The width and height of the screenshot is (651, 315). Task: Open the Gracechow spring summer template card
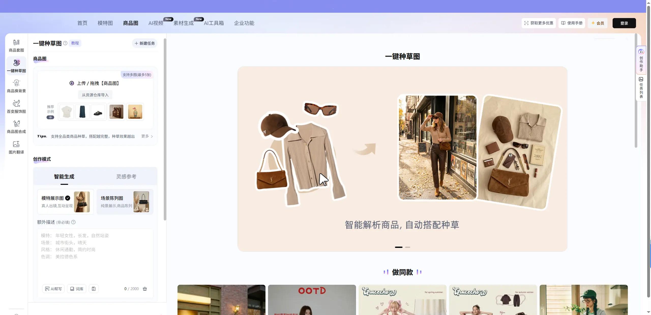[403, 300]
